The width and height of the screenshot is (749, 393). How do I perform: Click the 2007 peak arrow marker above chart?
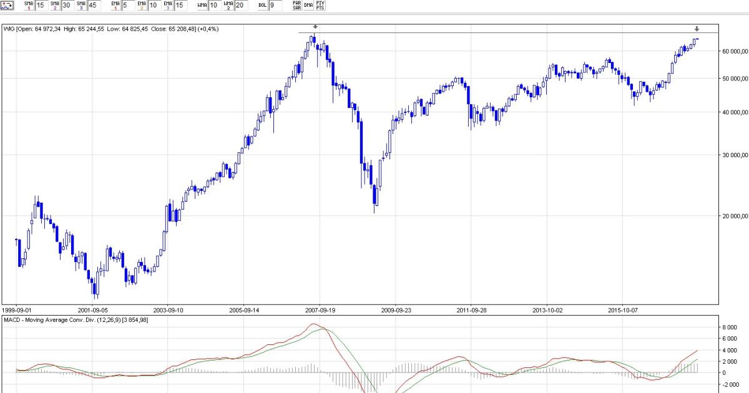pos(315,27)
